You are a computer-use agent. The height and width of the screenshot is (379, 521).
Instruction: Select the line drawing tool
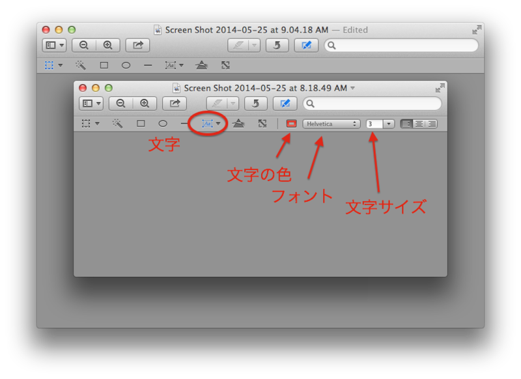click(x=183, y=123)
